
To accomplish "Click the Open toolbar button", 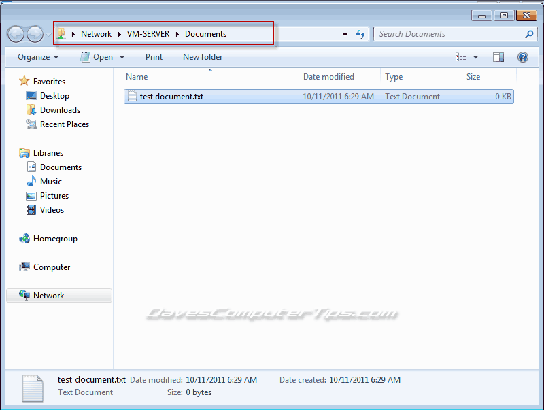I will (97, 57).
